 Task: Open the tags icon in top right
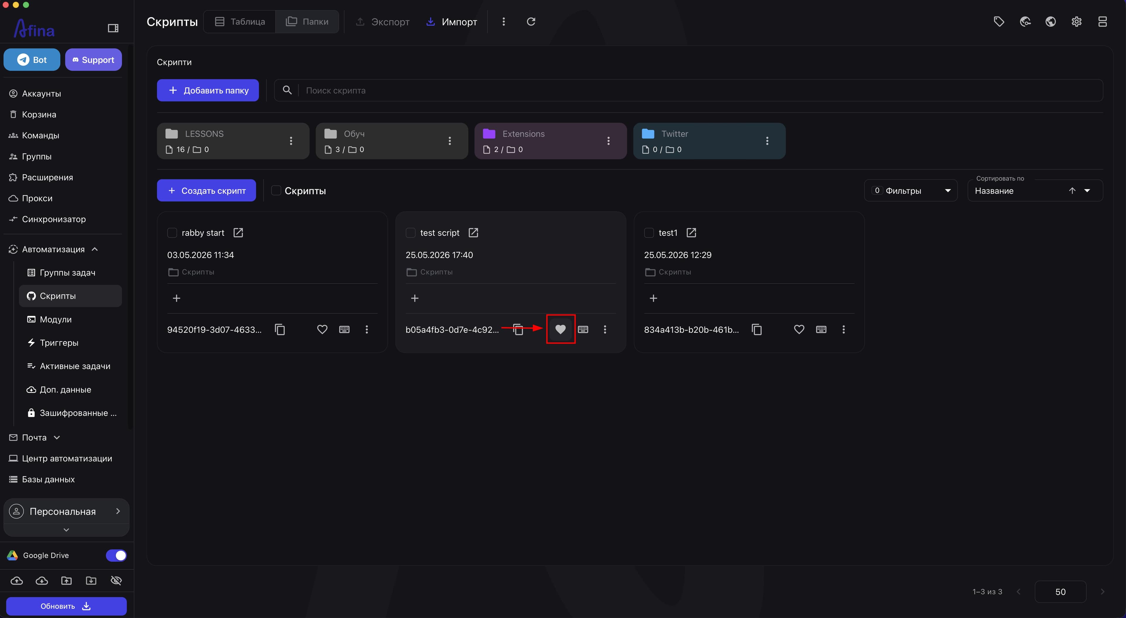[999, 21]
